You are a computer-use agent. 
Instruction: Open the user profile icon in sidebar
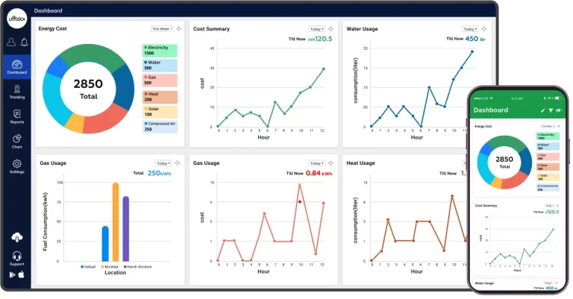click(x=11, y=42)
